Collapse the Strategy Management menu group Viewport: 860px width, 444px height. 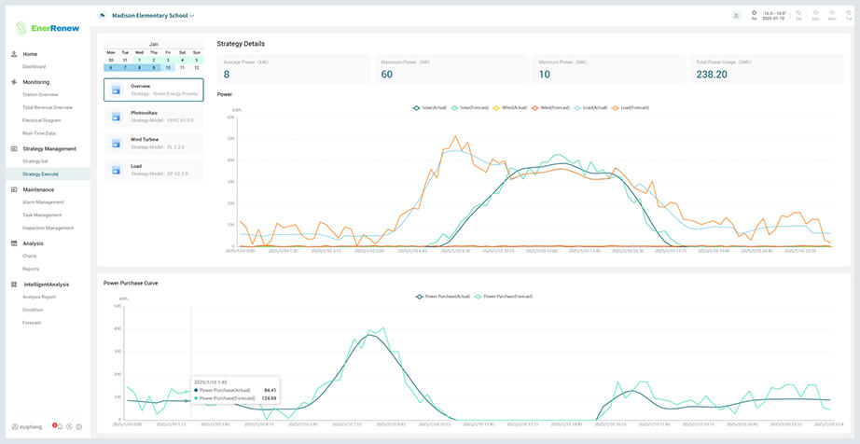(x=49, y=148)
